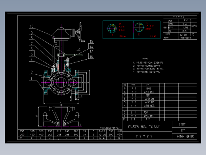The width and height of the screenshot is (206, 155).
Task: Click A216 WCB in parts list row 1
Action: coord(149,116)
